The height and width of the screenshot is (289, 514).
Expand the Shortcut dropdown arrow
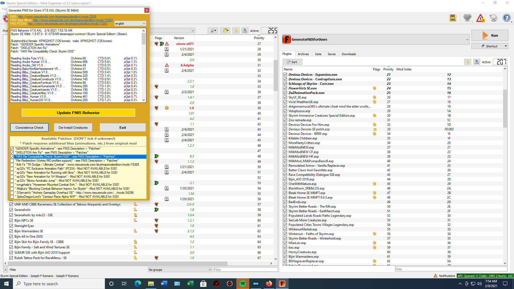[x=506, y=46]
